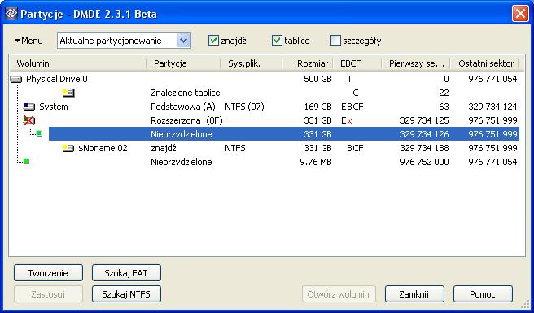Enable the szczegóły checkbox
This screenshot has height=313, width=534.
335,41
